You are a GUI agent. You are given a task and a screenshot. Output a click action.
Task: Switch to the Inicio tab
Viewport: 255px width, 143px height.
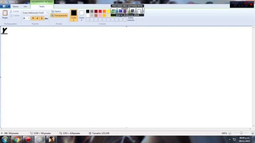[x=16, y=6]
